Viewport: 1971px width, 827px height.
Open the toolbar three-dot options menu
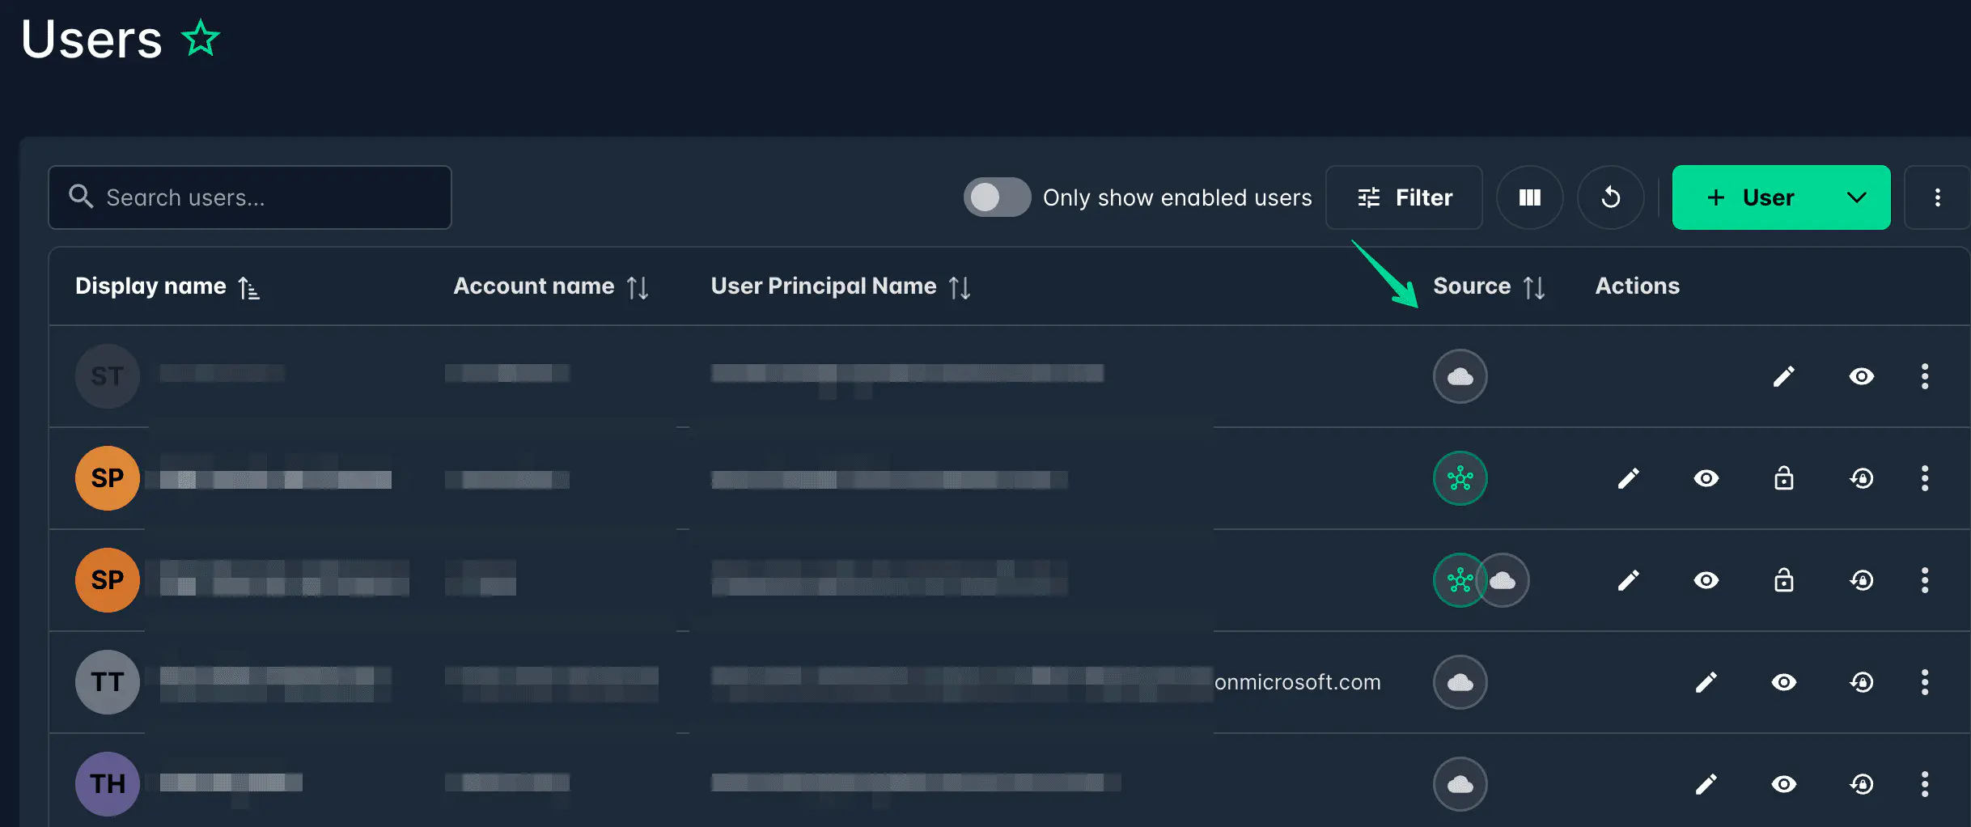point(1937,197)
